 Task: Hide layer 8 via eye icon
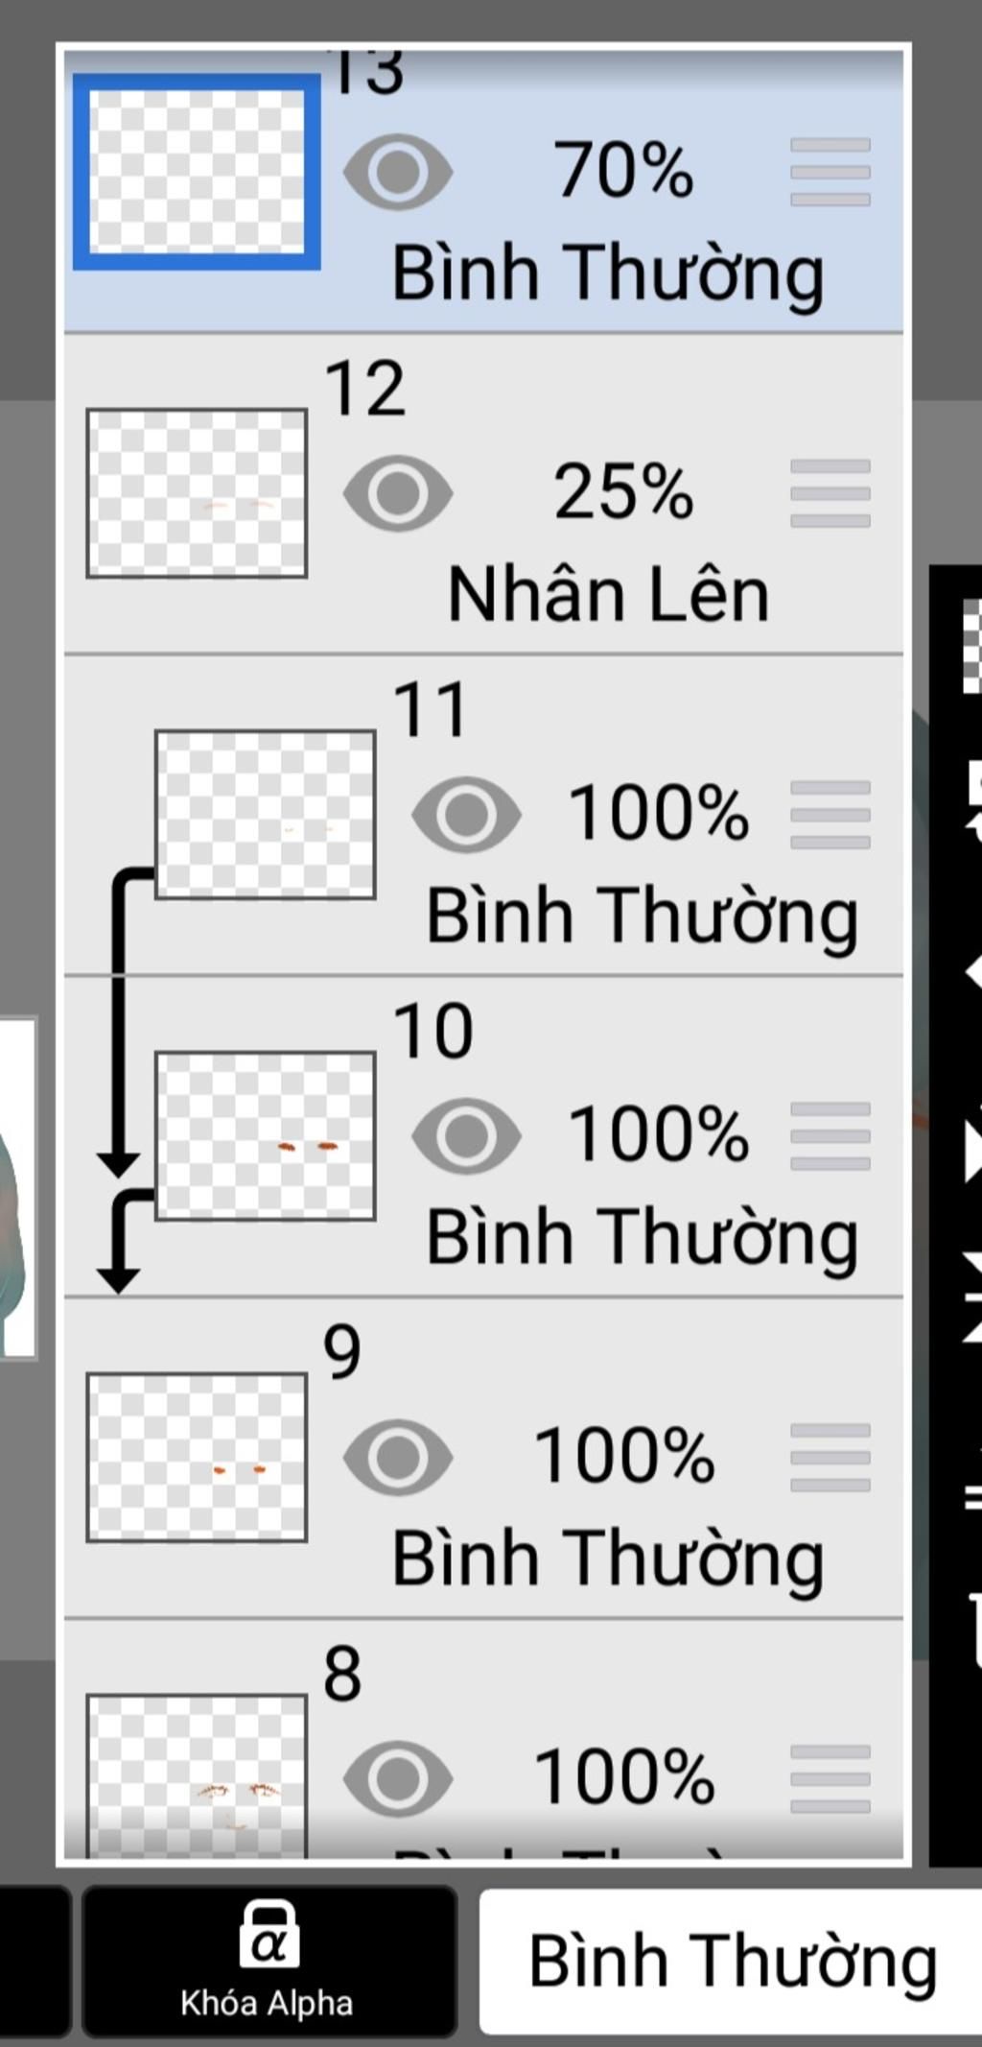click(398, 1779)
